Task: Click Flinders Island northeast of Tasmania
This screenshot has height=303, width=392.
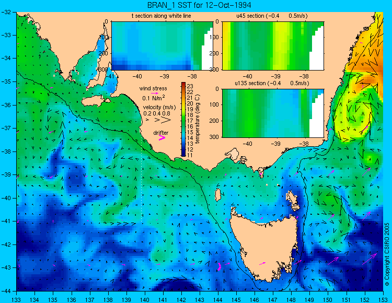Action: [293, 200]
